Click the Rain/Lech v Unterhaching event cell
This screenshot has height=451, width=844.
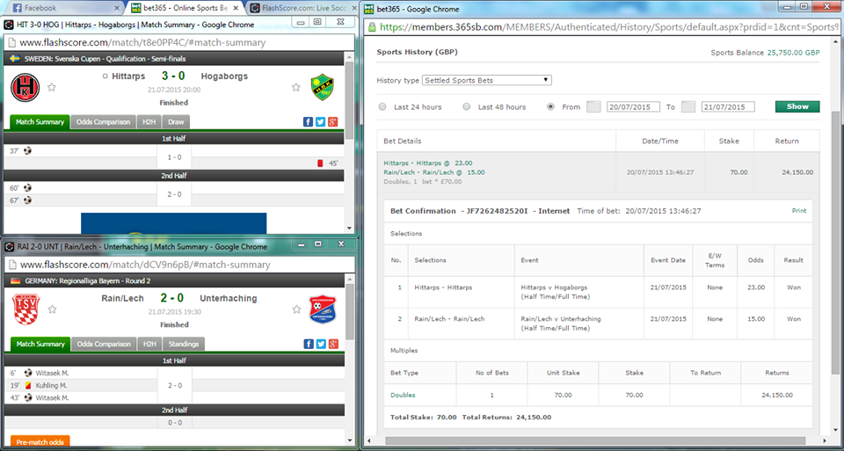coord(578,323)
